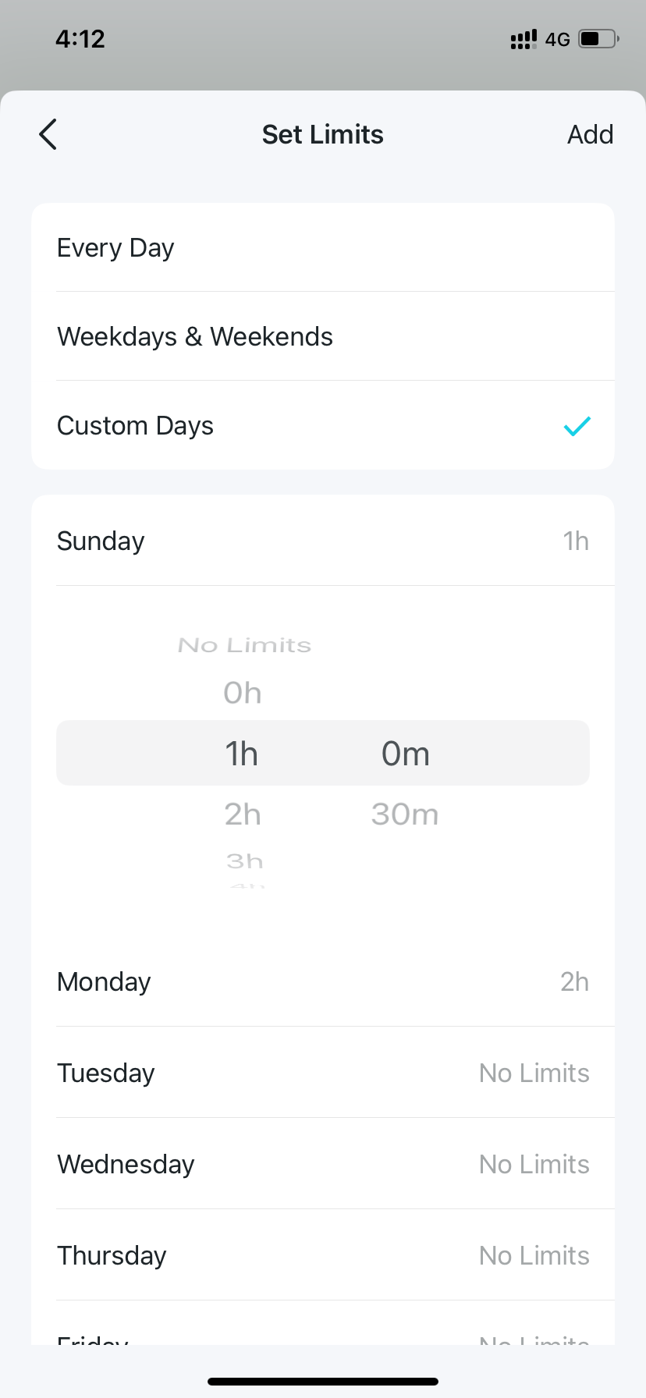Select 2h on the hour picker wheel
646x1398 pixels.
[x=242, y=813]
